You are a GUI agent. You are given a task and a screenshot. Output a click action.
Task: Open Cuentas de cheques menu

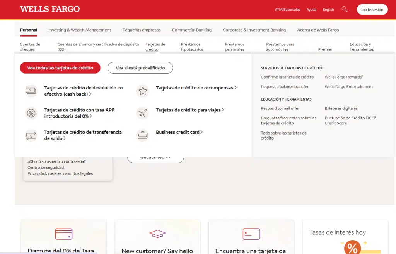pos(30,47)
